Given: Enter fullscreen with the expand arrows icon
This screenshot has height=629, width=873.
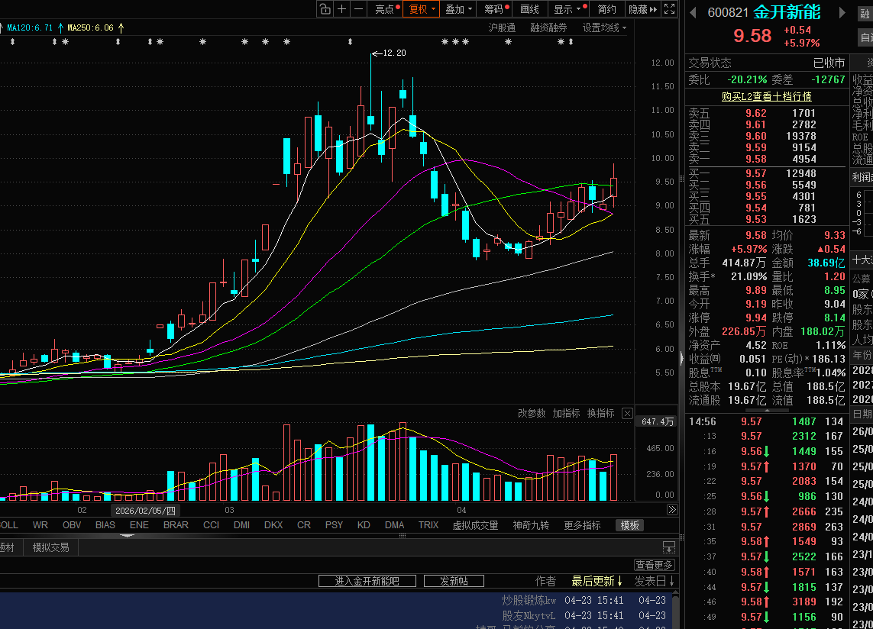Looking at the screenshot, I should pyautogui.click(x=670, y=9).
